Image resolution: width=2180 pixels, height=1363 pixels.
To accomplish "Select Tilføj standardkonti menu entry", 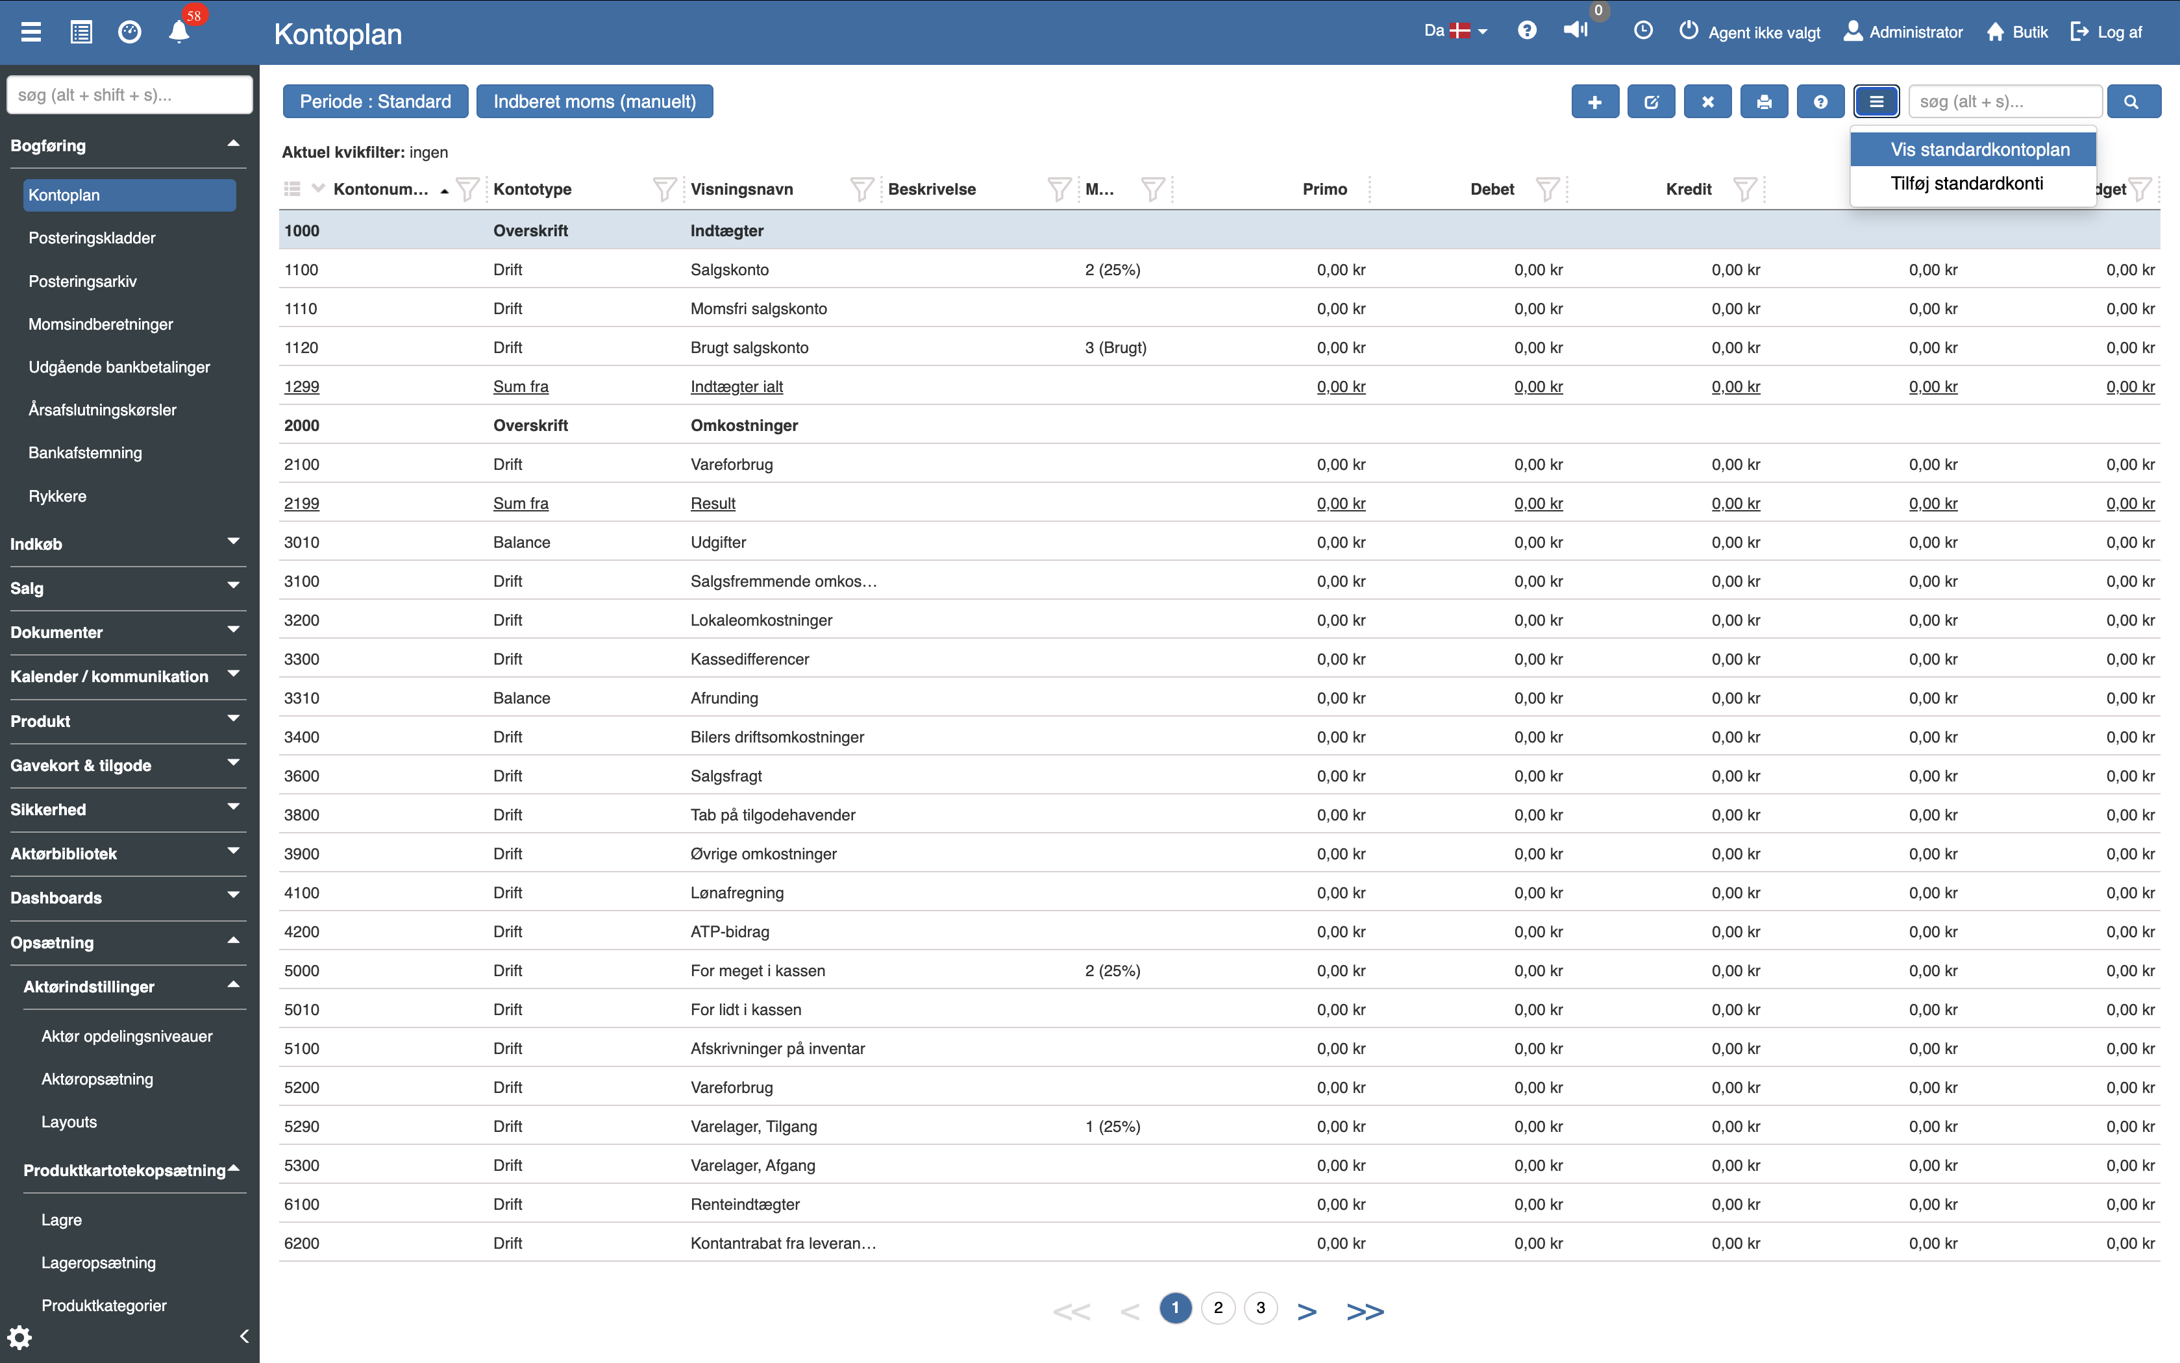I will tap(1966, 184).
